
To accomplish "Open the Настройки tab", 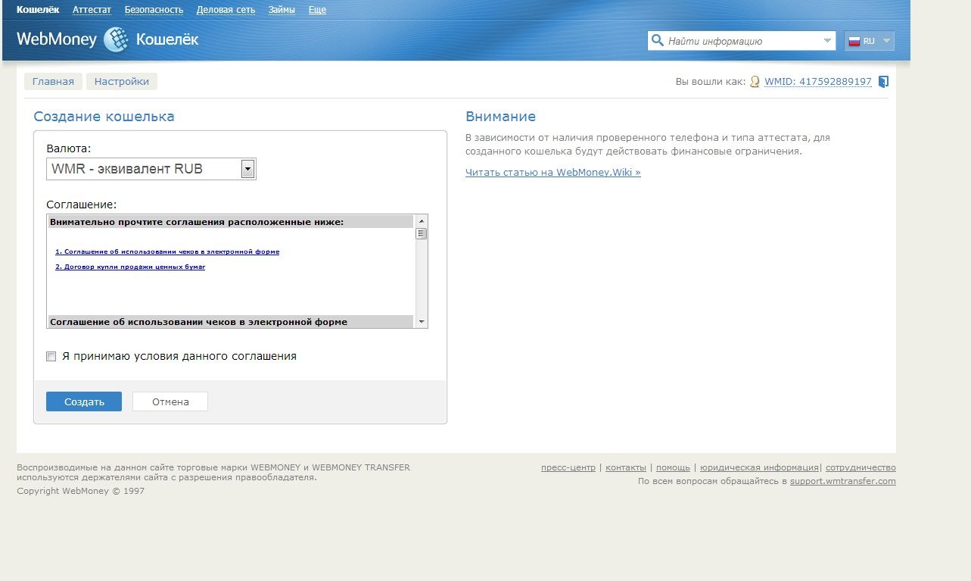I will coord(122,82).
